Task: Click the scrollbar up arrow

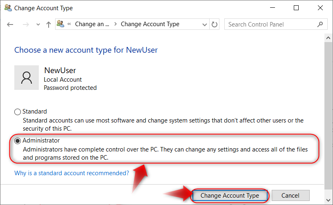Action: point(329,38)
